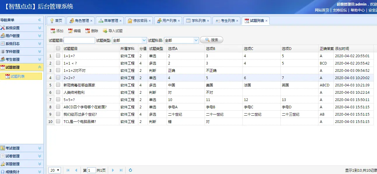Close the 用户列表 tab

[179, 21]
